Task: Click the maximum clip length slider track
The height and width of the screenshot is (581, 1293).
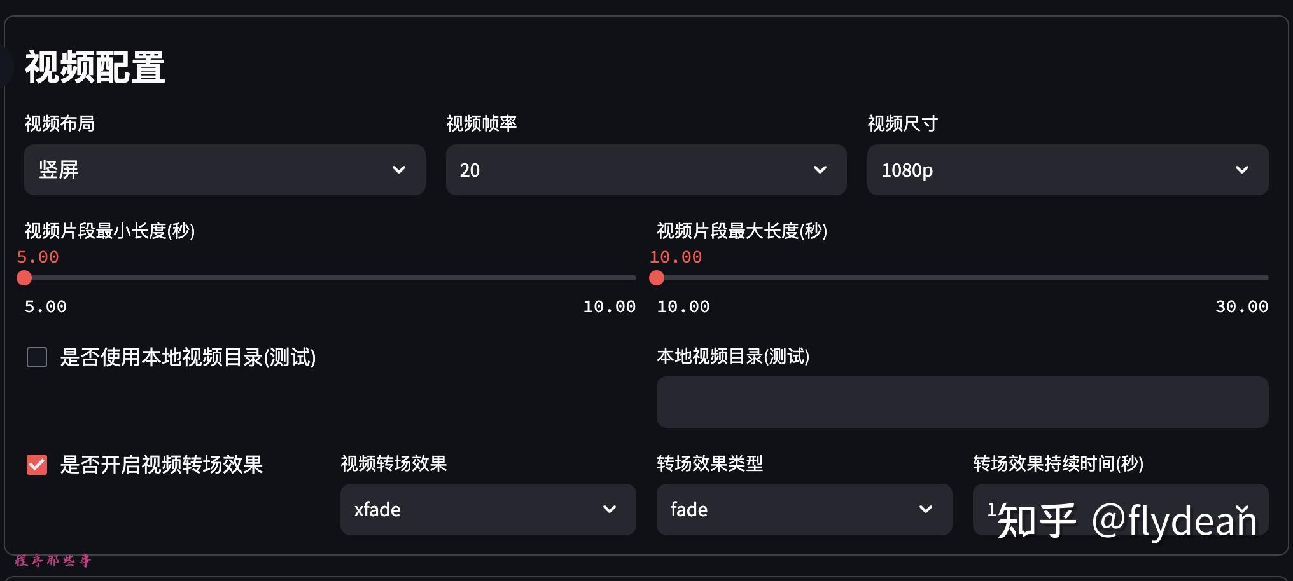Action: click(954, 278)
